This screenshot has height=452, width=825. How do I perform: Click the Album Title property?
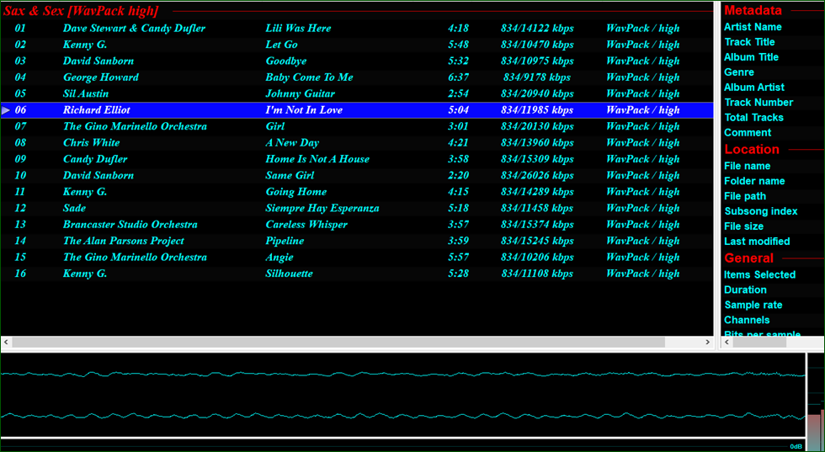pyautogui.click(x=751, y=57)
